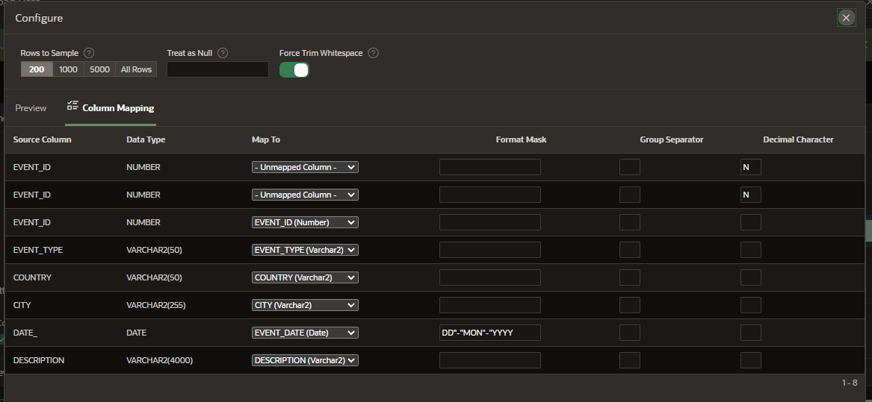Click the Source Column header
The image size is (872, 402).
pos(43,140)
